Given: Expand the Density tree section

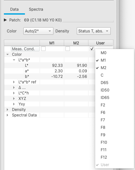Looking at the screenshot, I should 7,110.
